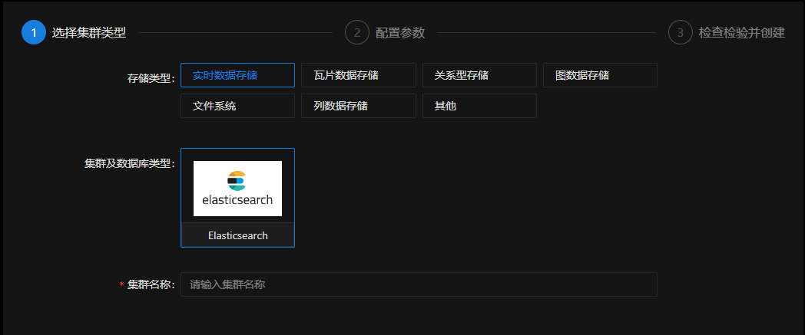Image resolution: width=805 pixels, height=335 pixels.
Task: Click the 集群名称 required field label
Action: 147,284
